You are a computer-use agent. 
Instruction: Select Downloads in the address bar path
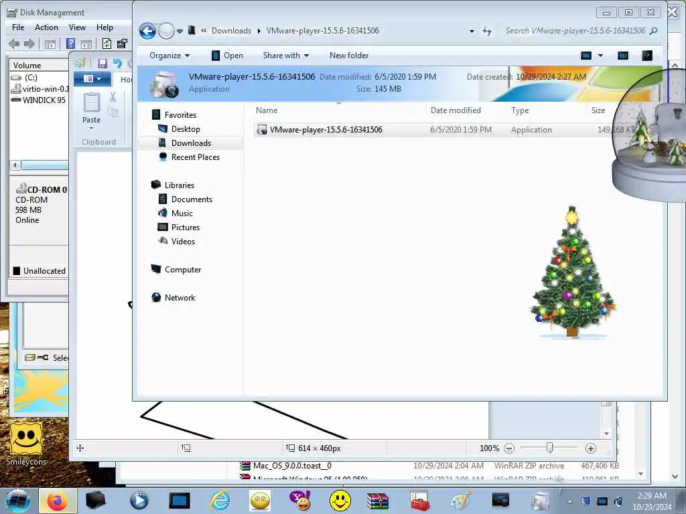pyautogui.click(x=231, y=31)
